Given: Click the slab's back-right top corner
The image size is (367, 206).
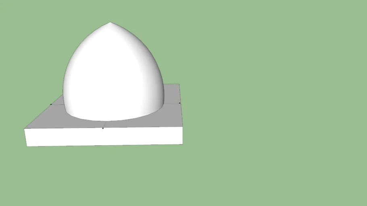Looking at the screenshot, I should (x=179, y=84).
